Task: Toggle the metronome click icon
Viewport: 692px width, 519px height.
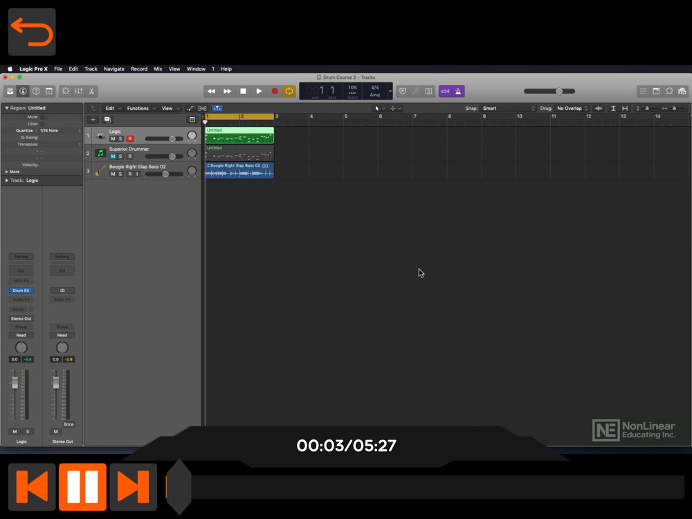Action: (458, 91)
